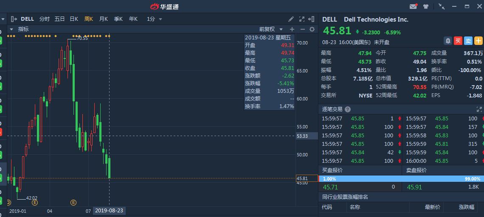The height and width of the screenshot is (217, 484).
Task: Open help icon next to 逐笔交易
Action: tap(348, 109)
